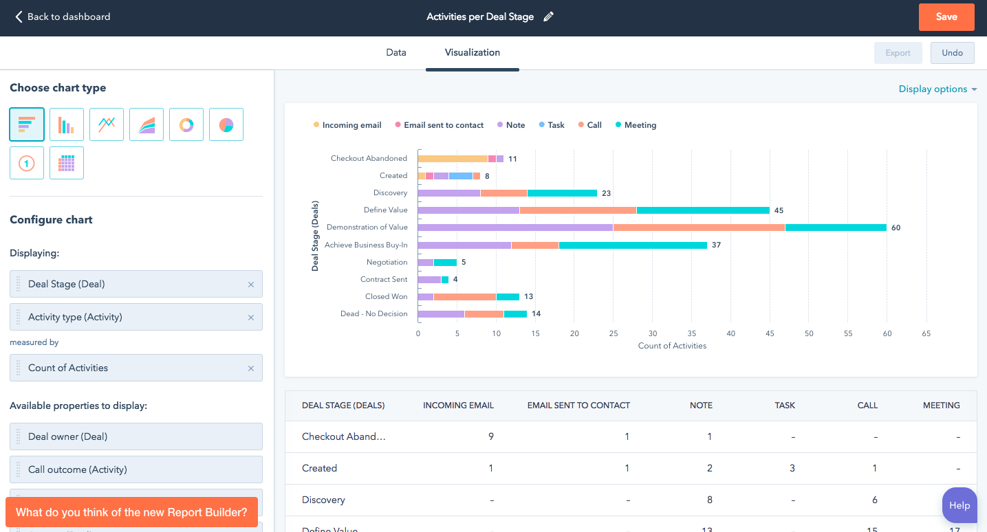987x532 pixels.
Task: Click the pencil icon to rename report
Action: click(x=548, y=17)
